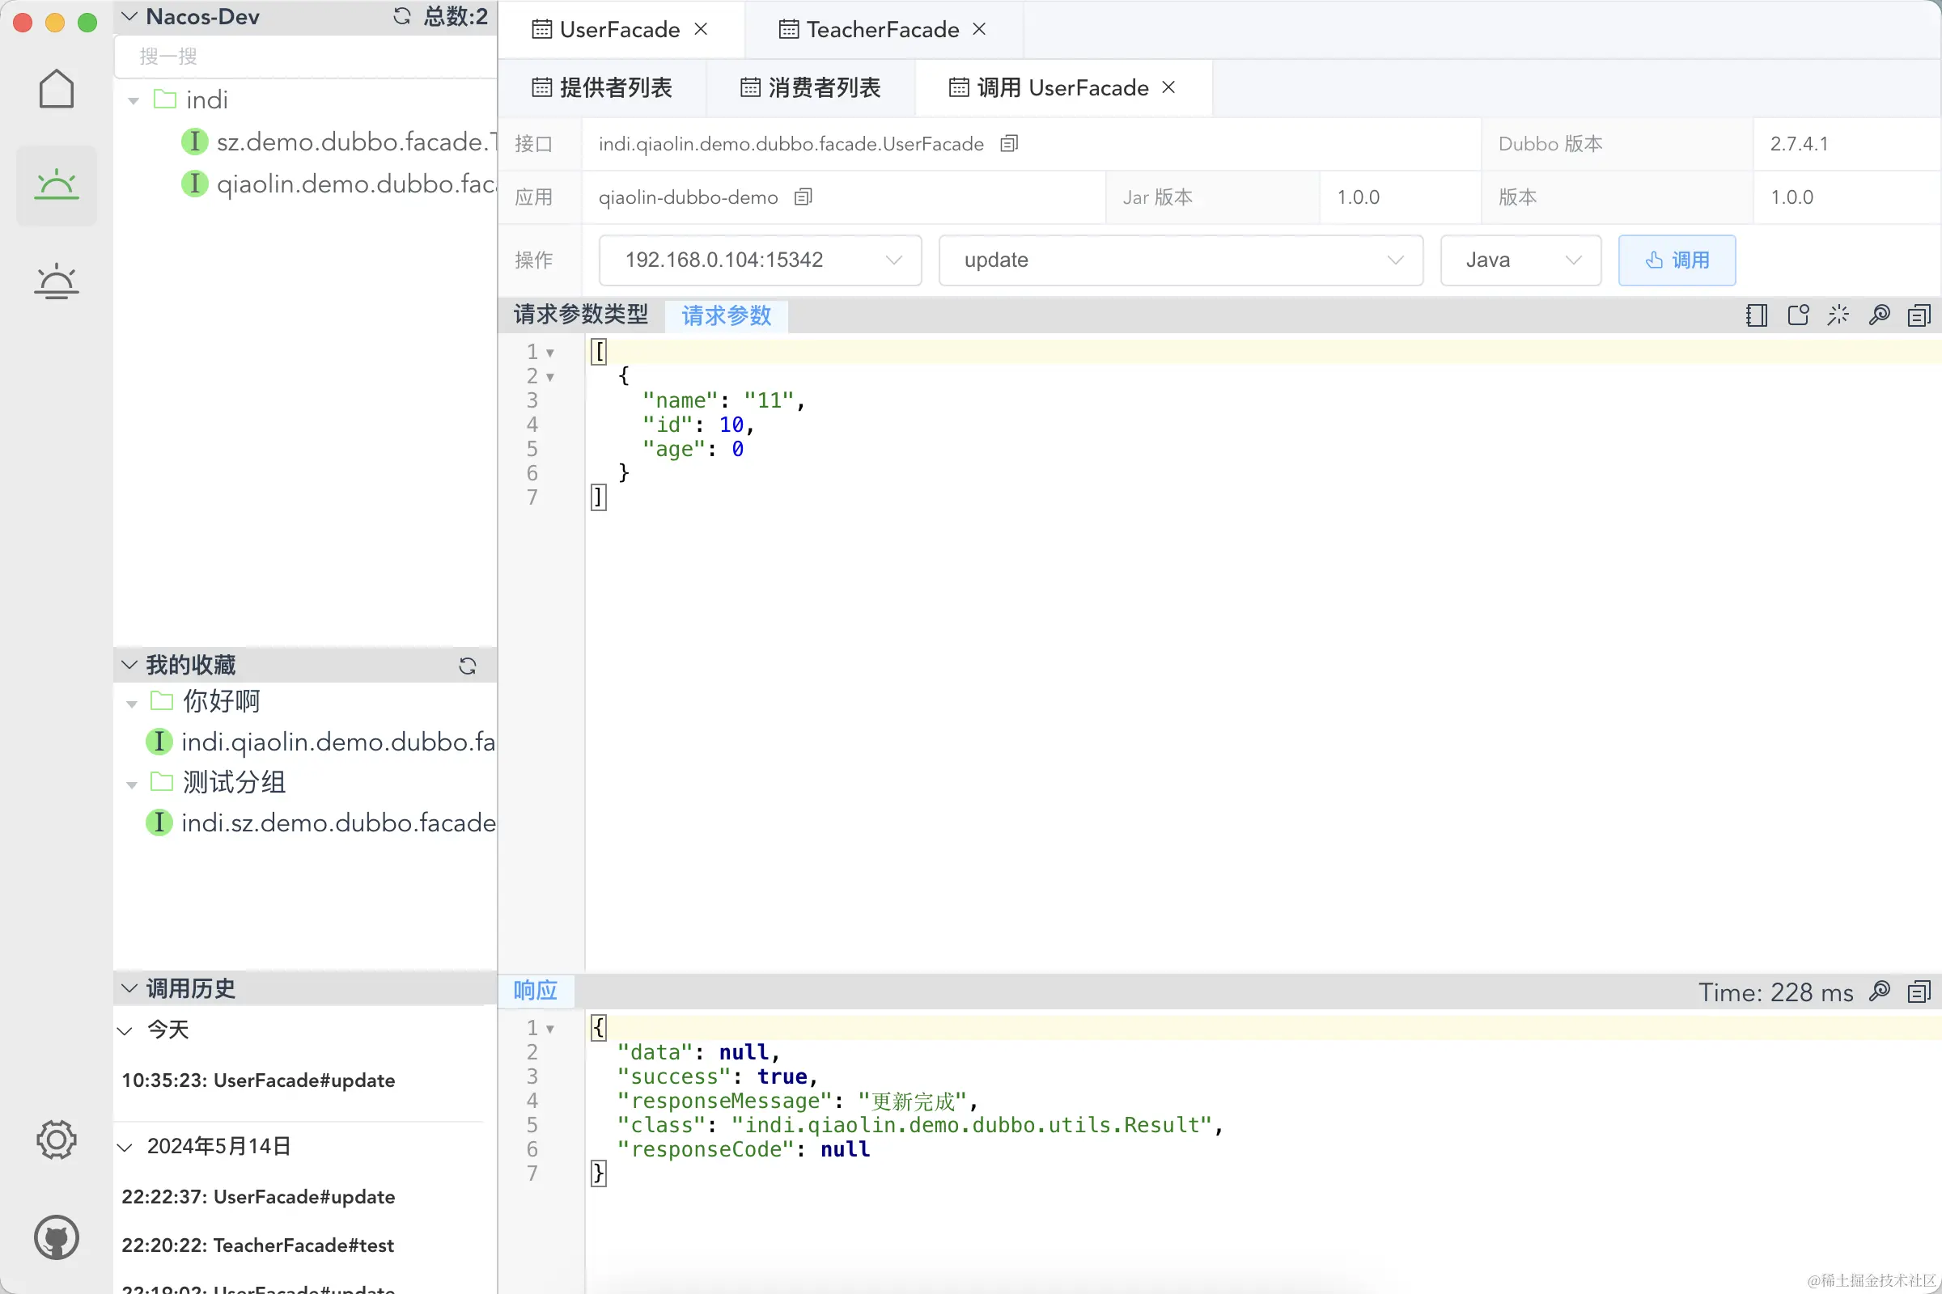
Task: Refresh the Nacos-Dev service list
Action: (x=402, y=16)
